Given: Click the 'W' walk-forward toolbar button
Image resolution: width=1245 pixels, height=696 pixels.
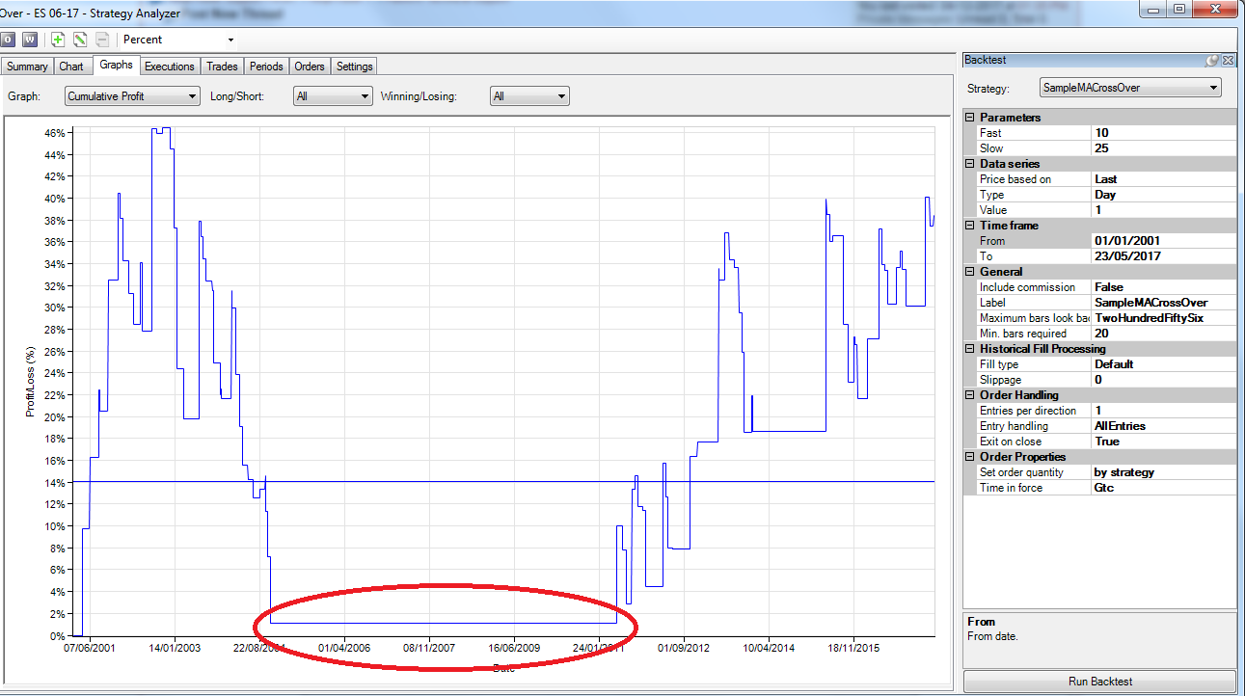Looking at the screenshot, I should coord(30,40).
